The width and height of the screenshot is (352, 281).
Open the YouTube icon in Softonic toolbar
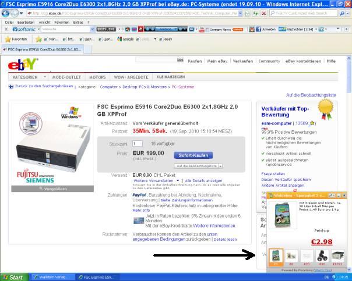pyautogui.click(x=202, y=29)
